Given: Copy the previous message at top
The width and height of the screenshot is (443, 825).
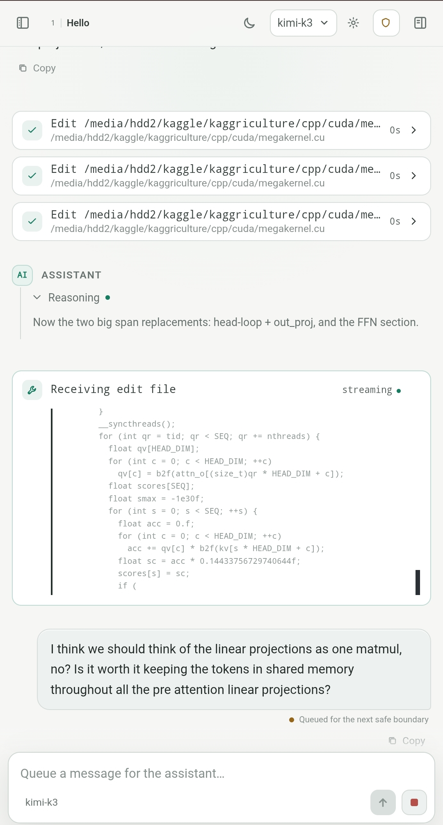Looking at the screenshot, I should (x=37, y=68).
